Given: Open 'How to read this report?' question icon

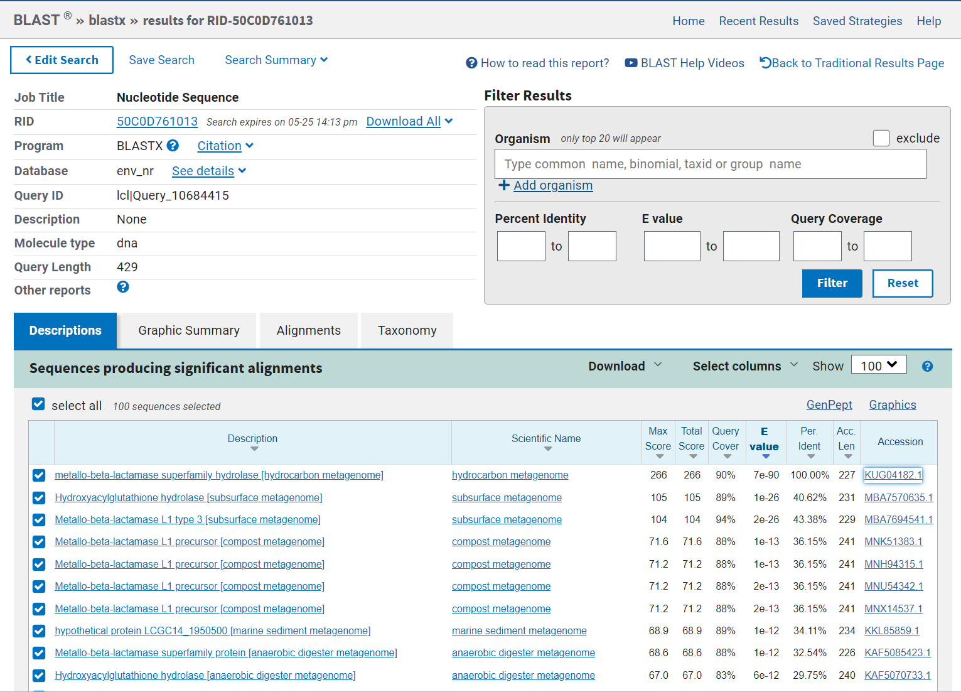Looking at the screenshot, I should pyautogui.click(x=471, y=63).
